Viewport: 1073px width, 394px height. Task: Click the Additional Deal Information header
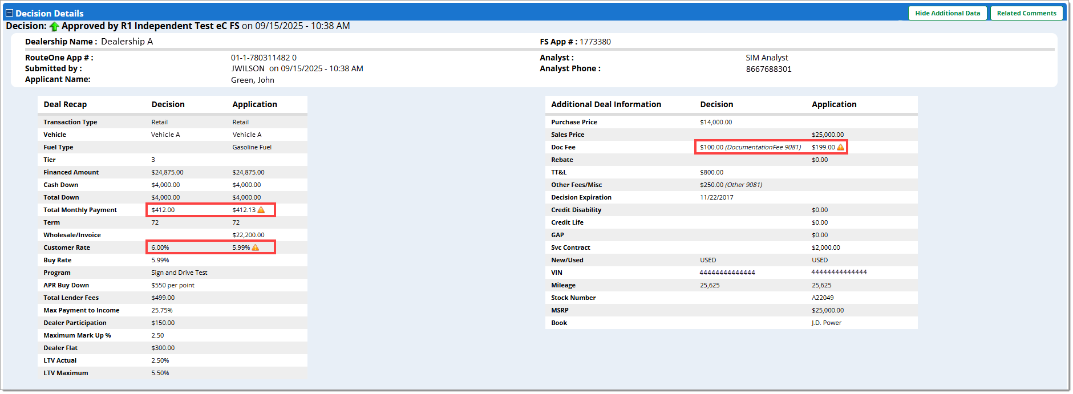(x=606, y=104)
